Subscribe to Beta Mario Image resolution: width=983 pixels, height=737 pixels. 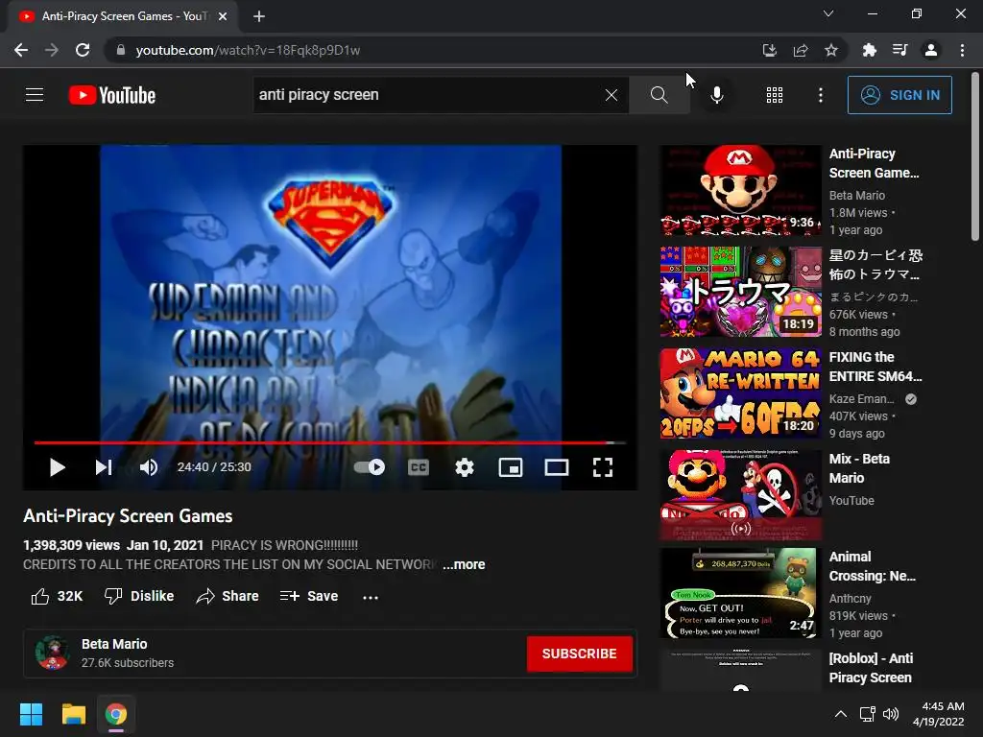click(x=579, y=654)
